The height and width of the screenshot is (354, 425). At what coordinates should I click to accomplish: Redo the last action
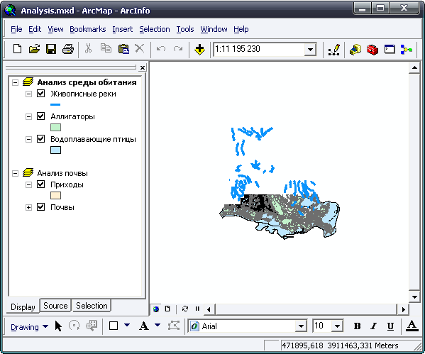pyautogui.click(x=178, y=49)
